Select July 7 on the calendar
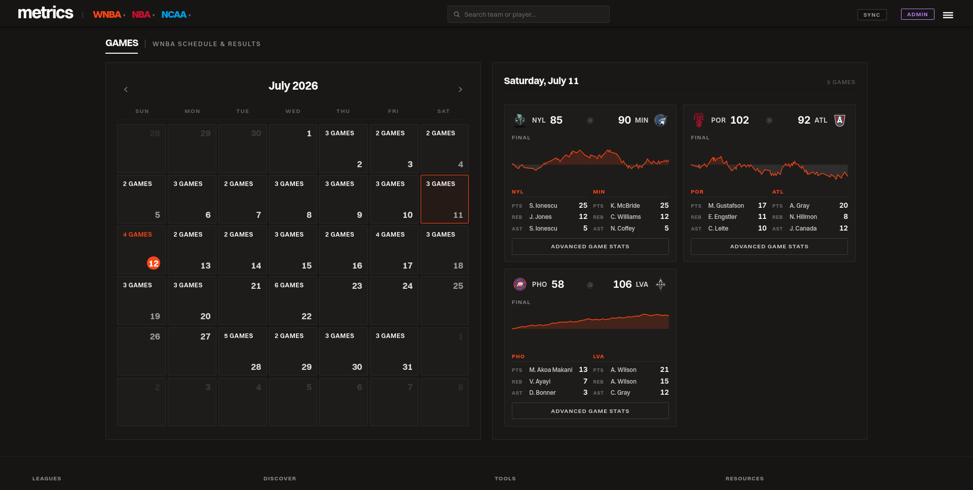 coord(242,199)
